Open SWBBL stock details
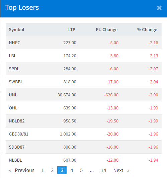The width and height of the screenshot is (167, 178). pyautogui.click(x=16, y=82)
